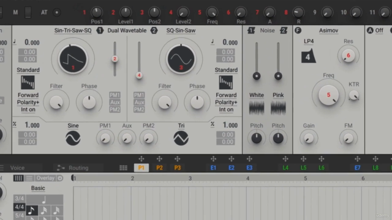Toggle left PM1 modulation button

click(115, 95)
